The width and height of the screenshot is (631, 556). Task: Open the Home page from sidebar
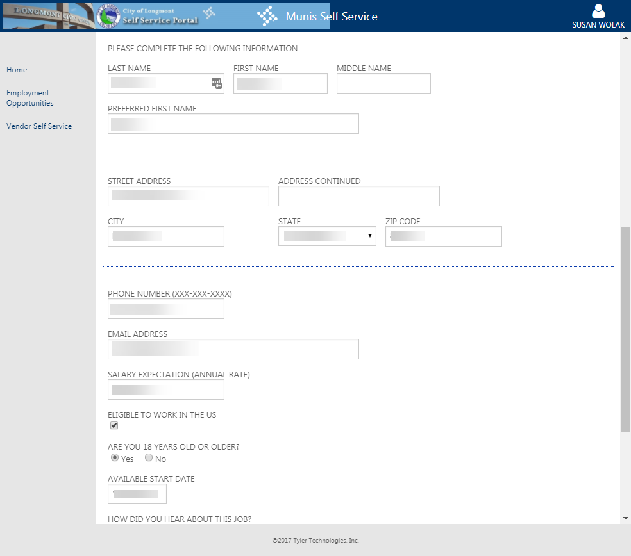pos(17,70)
